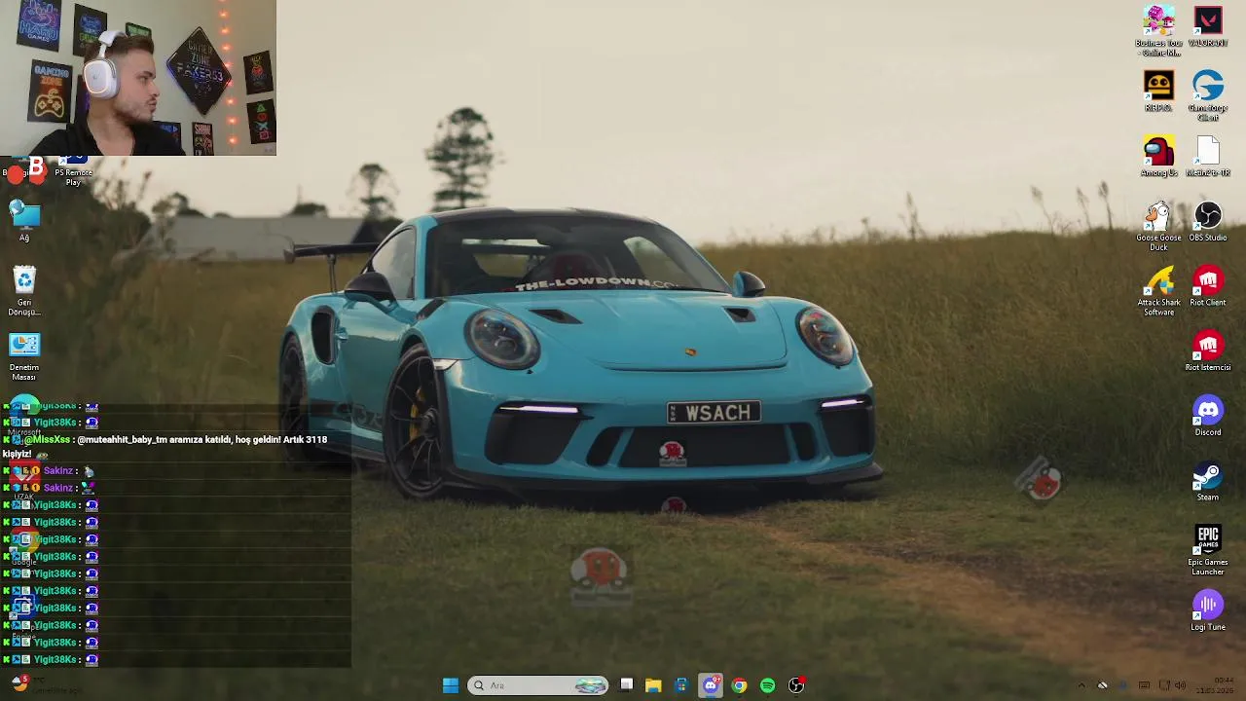Select the PS Remote Play desktop icon

[x=73, y=171]
